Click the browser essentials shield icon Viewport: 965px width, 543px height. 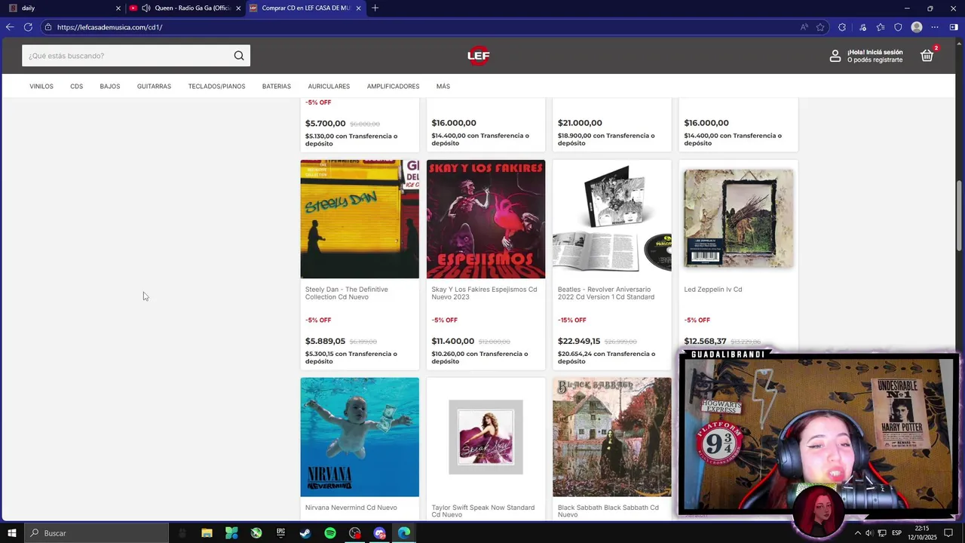(x=898, y=27)
